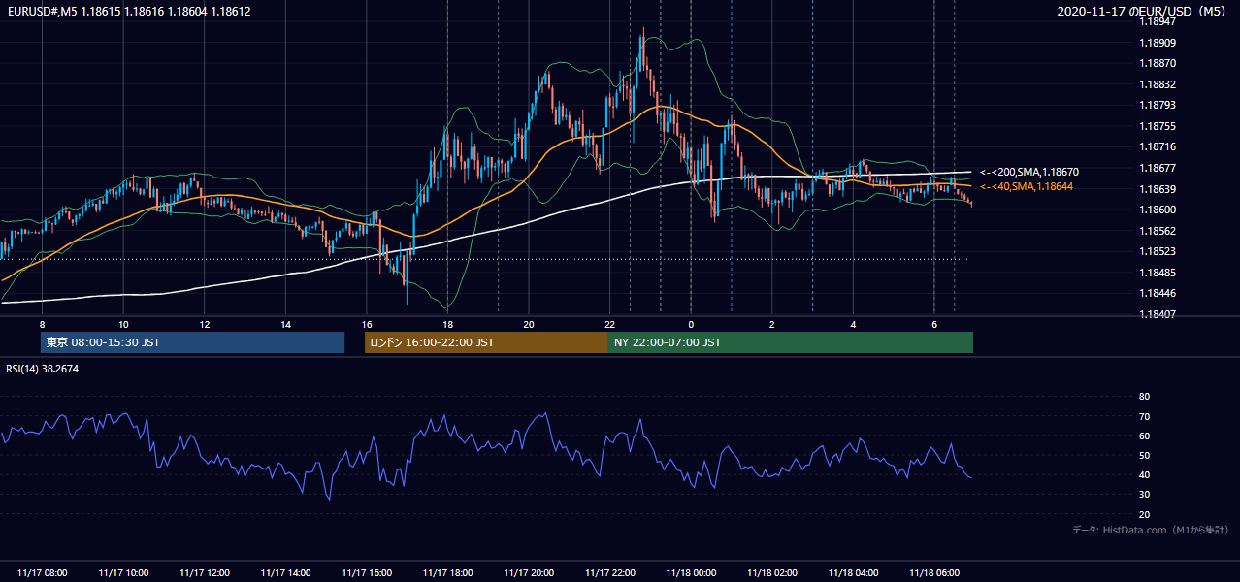Click price axis value 1.18639
The width and height of the screenshot is (1240, 582).
1157,189
